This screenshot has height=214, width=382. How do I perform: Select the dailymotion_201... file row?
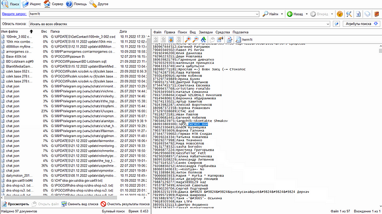[x=73, y=175]
